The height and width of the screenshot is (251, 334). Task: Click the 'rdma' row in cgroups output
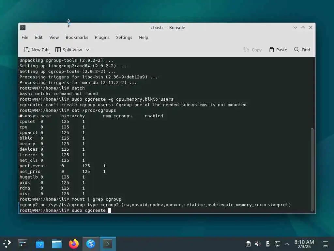click(52, 188)
